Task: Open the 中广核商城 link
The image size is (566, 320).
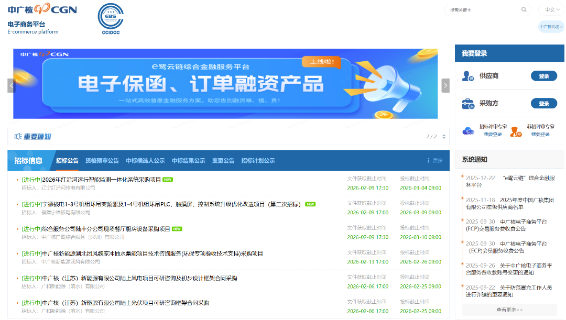Action: tap(551, 27)
